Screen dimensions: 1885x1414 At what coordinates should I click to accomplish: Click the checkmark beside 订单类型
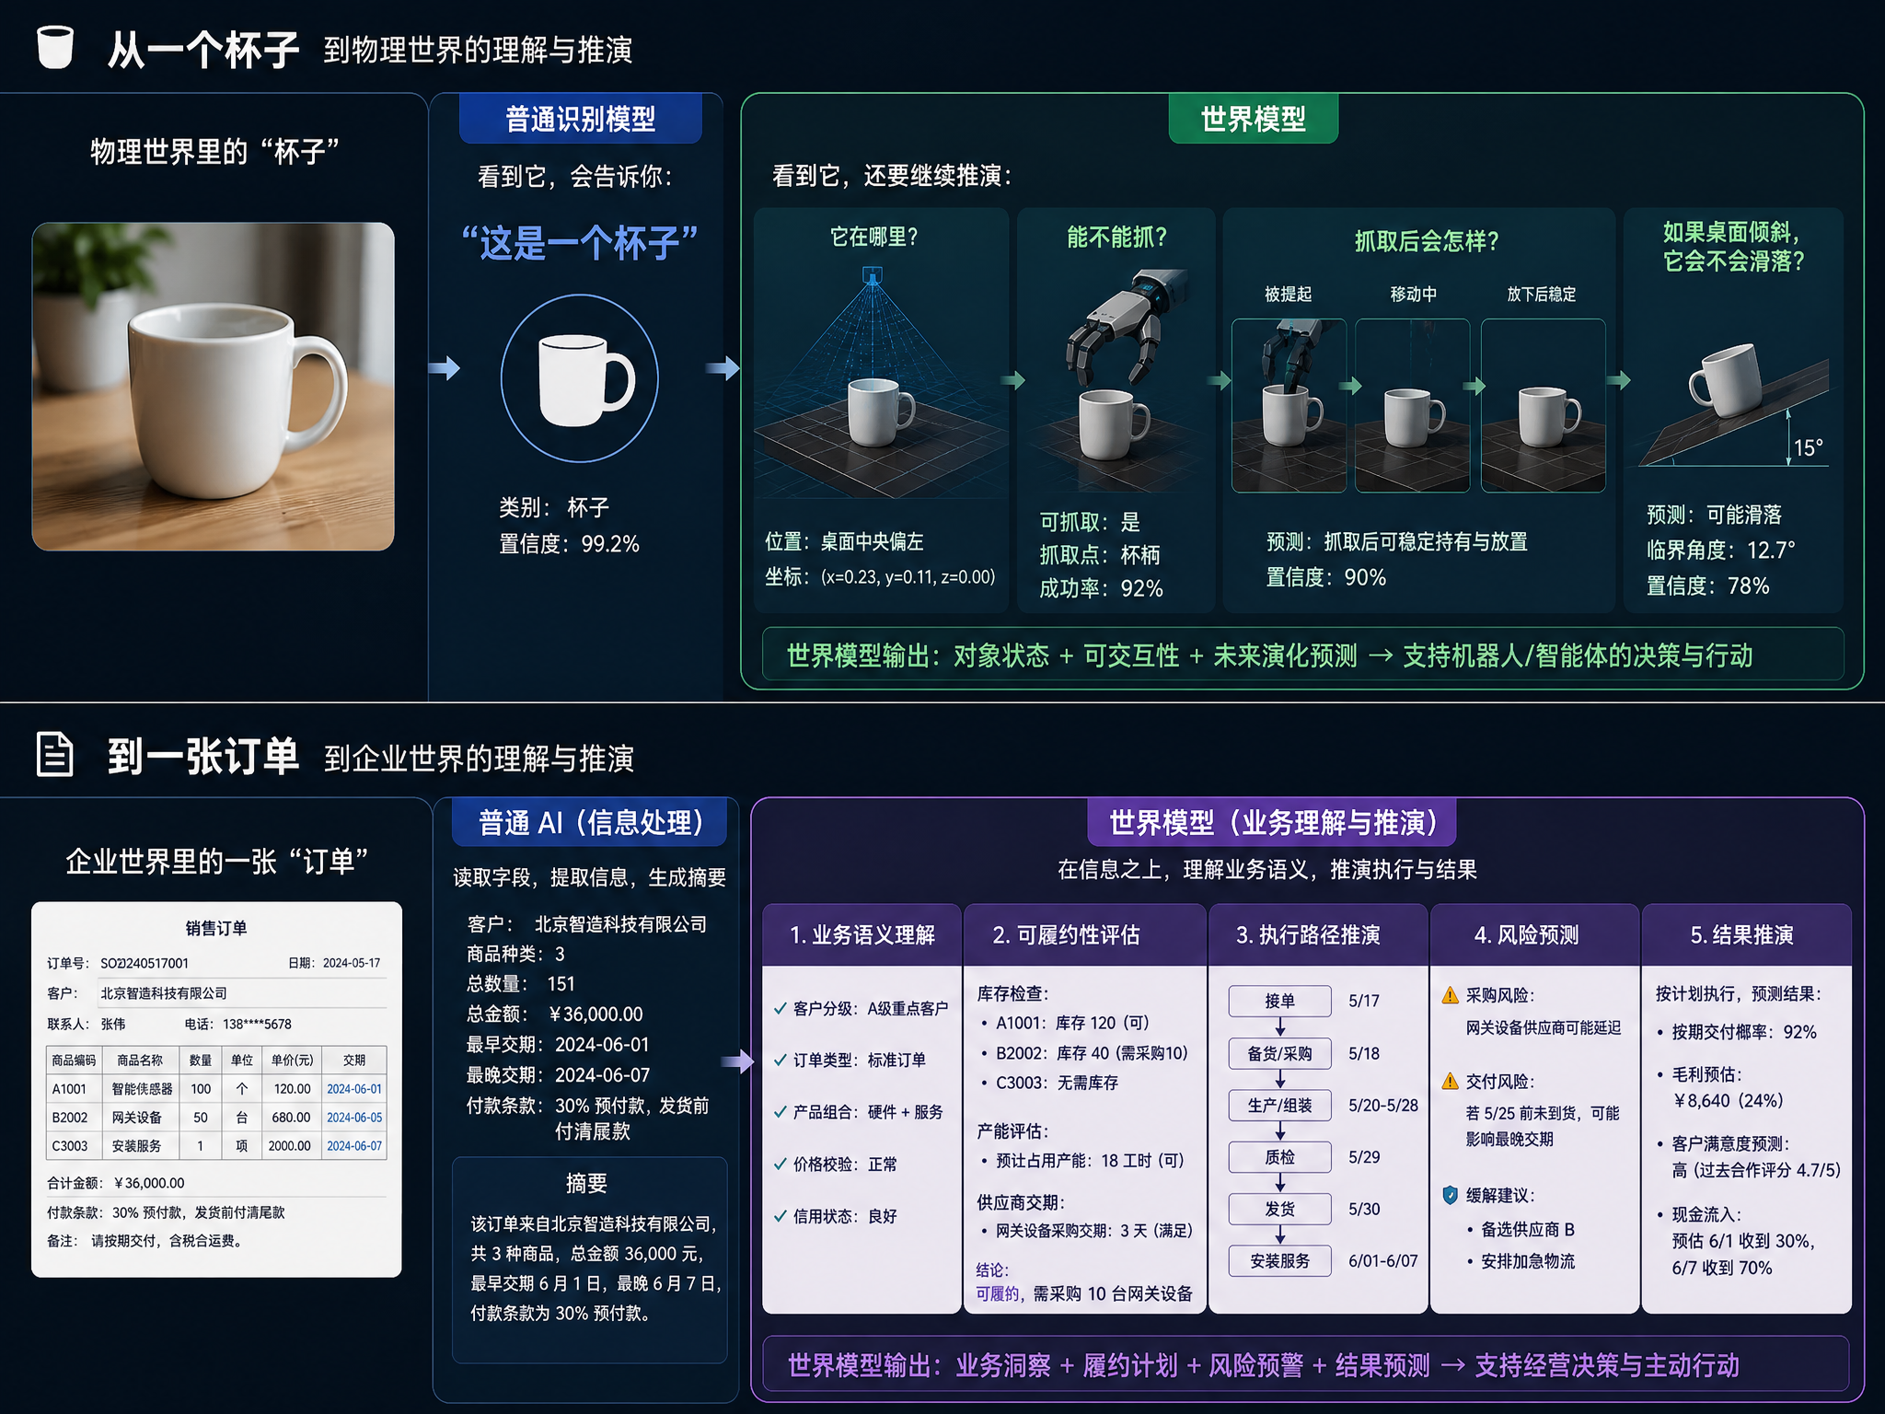781,1060
